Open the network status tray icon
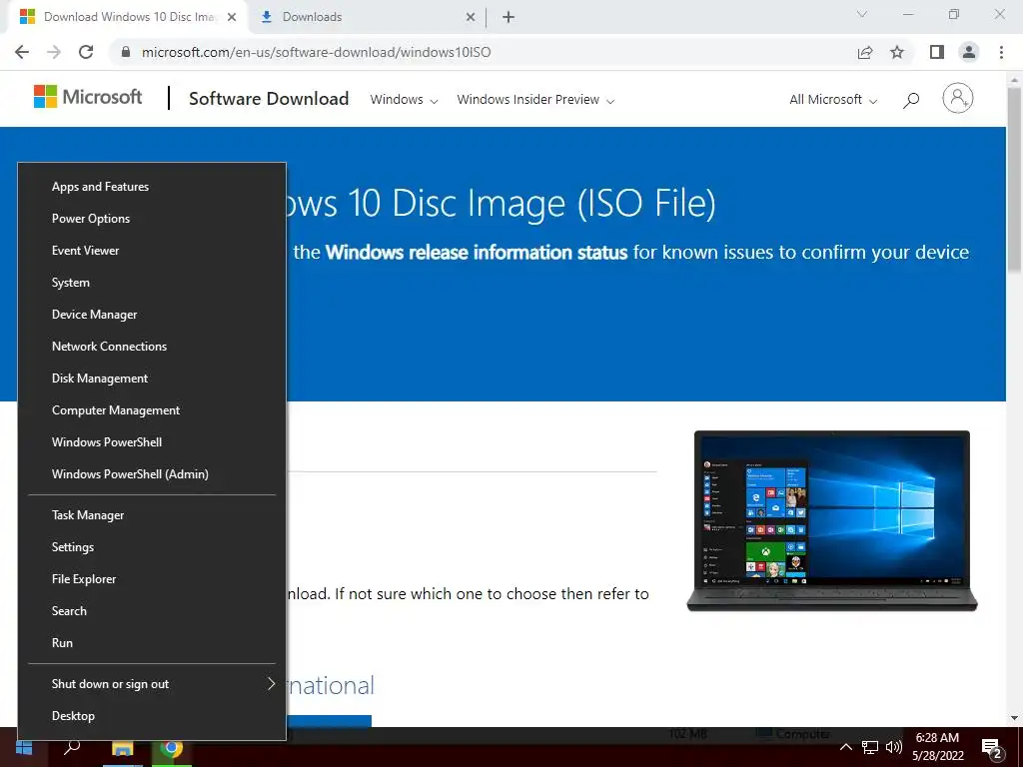 pos(870,747)
